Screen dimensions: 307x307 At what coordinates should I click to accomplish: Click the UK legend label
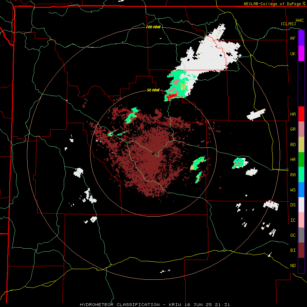click(293, 54)
